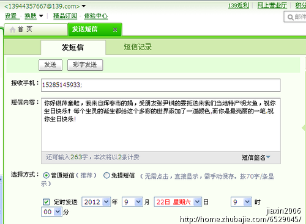Switch to the 首页 tab

click(35, 29)
